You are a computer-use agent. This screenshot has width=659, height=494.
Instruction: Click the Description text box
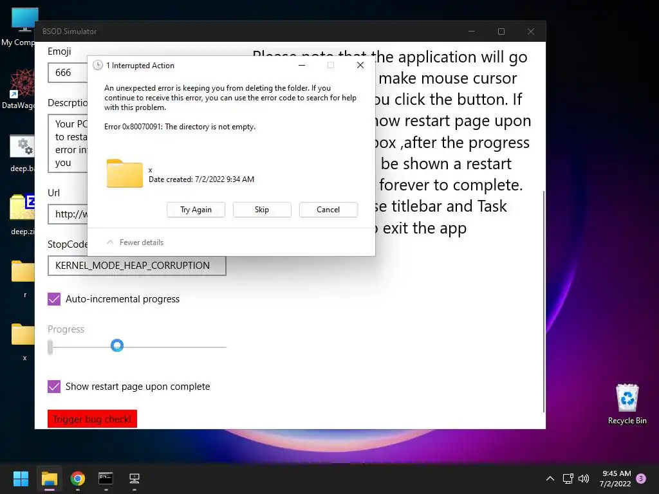point(68,143)
